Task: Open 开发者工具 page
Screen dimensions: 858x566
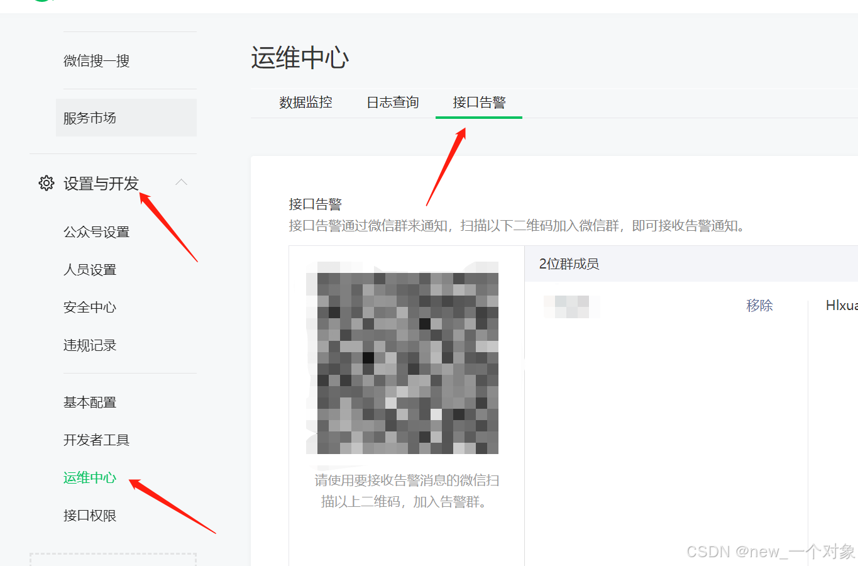Action: 96,440
